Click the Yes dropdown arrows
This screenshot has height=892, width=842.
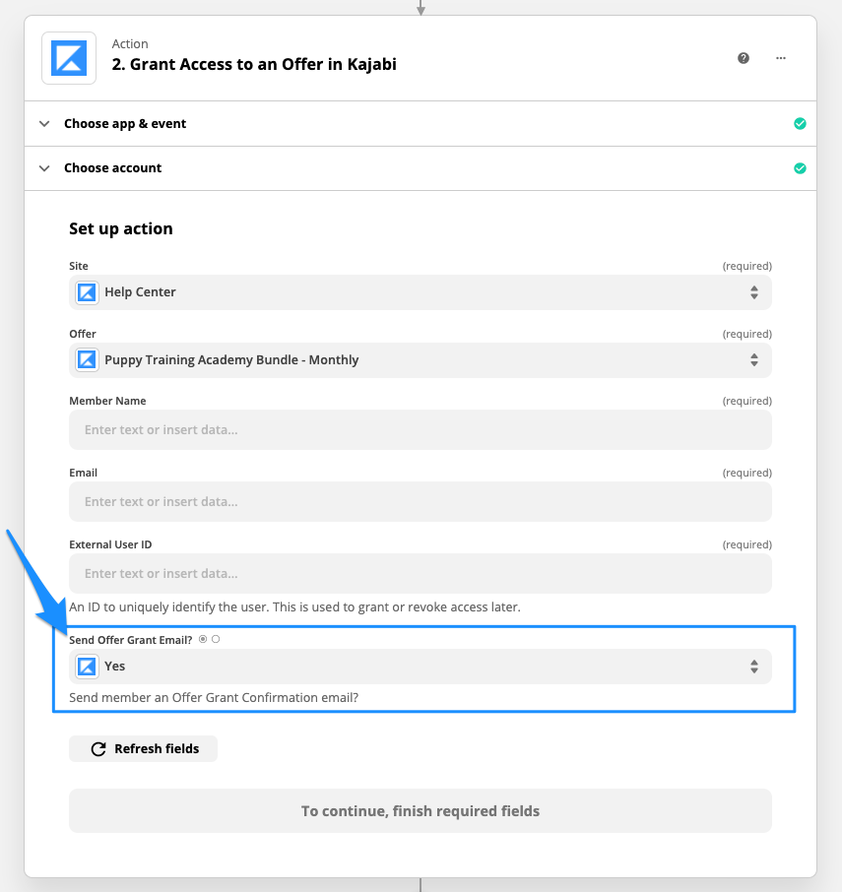(753, 667)
